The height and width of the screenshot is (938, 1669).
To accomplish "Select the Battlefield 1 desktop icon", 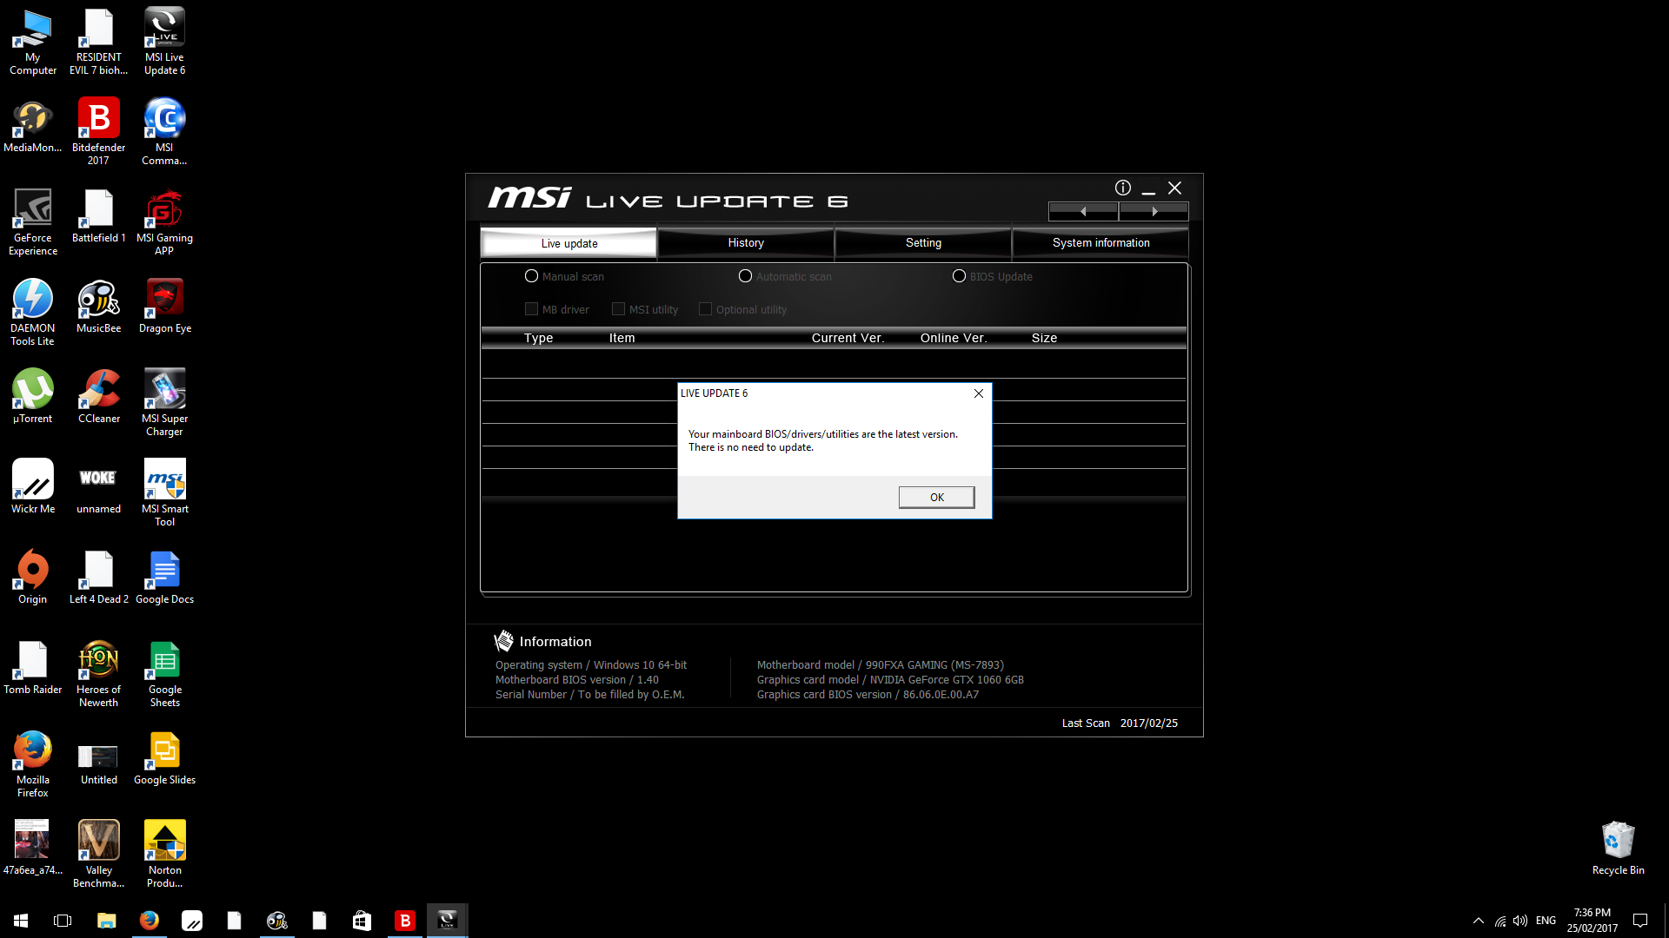I will (x=98, y=216).
